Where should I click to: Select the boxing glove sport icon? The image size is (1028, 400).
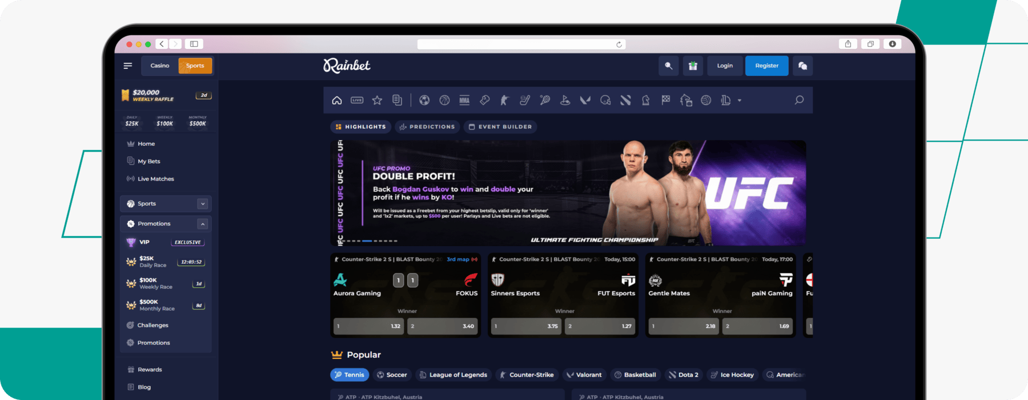(x=485, y=100)
